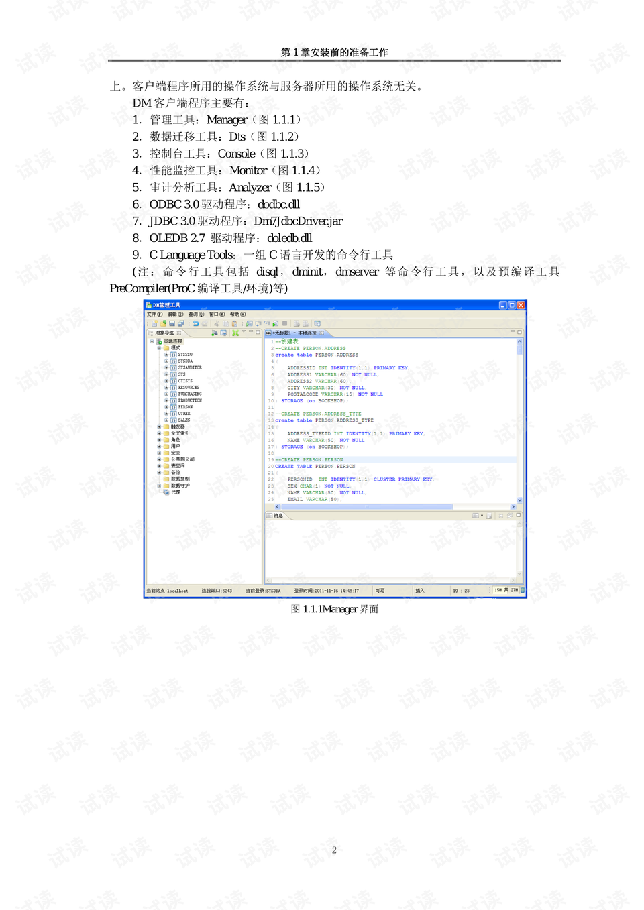The image size is (644, 910).
Task: Toggle the maximize icon on 对象导航 panel
Action: pyautogui.click(x=258, y=333)
